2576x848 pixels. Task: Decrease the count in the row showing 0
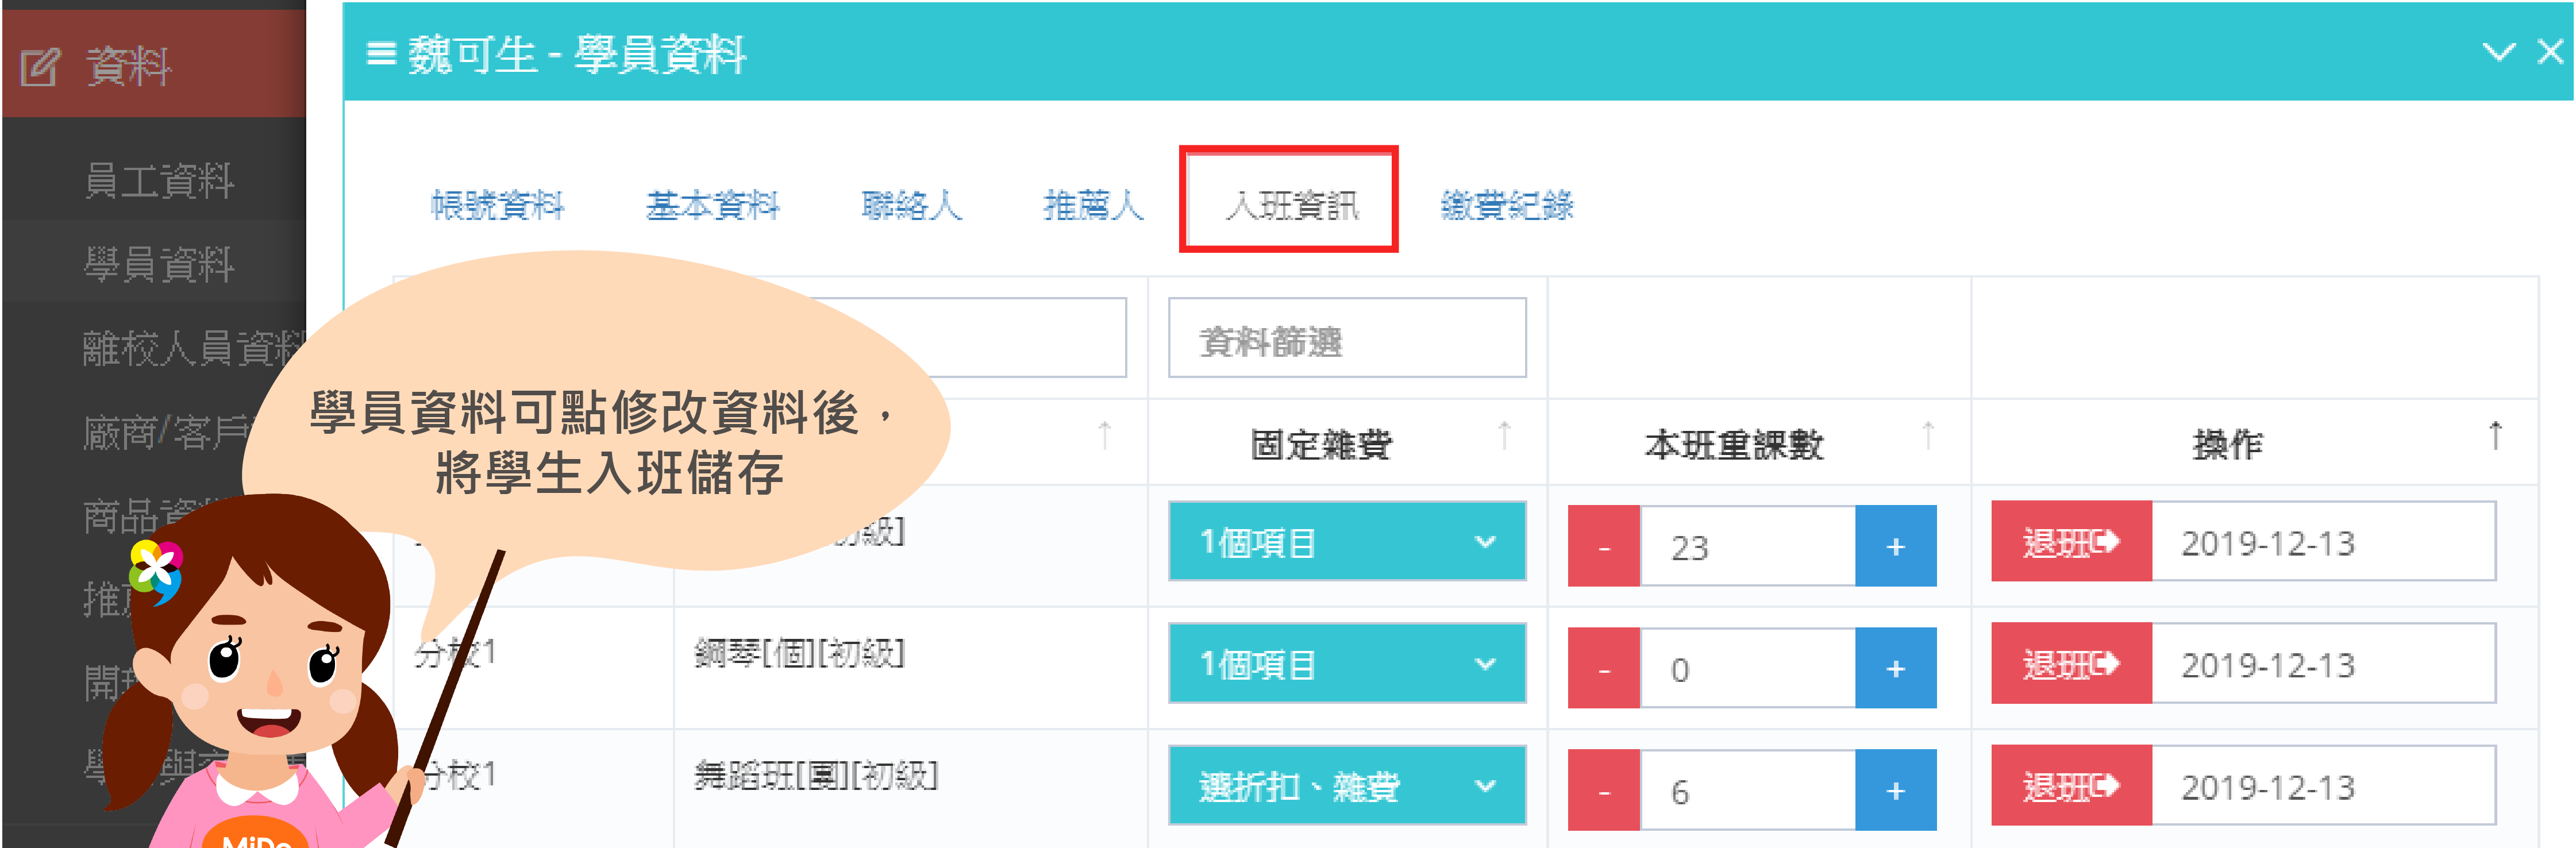click(x=1604, y=668)
